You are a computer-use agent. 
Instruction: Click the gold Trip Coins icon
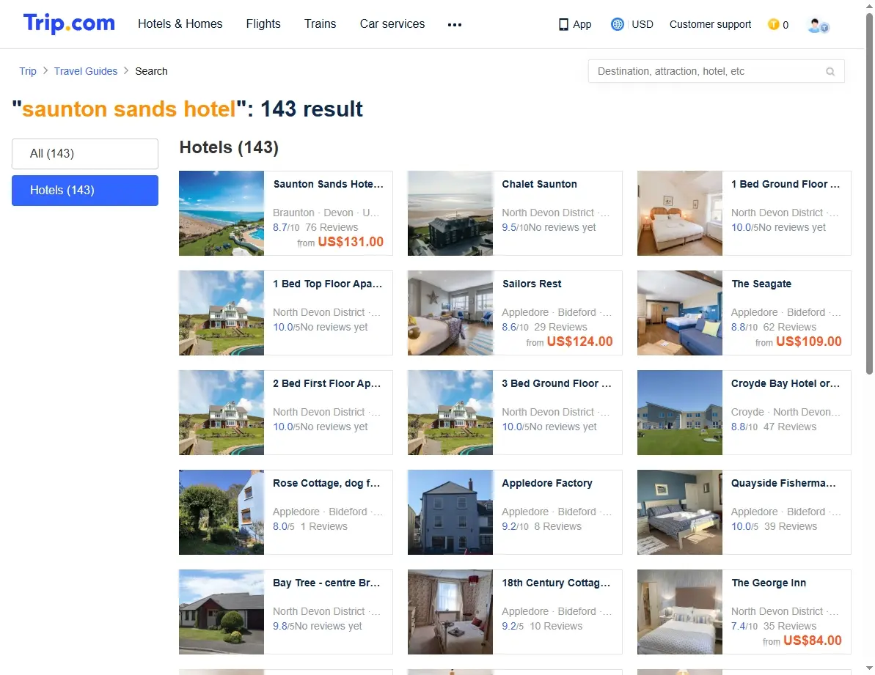[774, 24]
